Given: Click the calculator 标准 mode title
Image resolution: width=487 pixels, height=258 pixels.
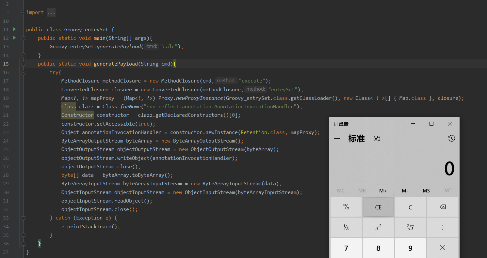Looking at the screenshot, I should click(x=356, y=138).
